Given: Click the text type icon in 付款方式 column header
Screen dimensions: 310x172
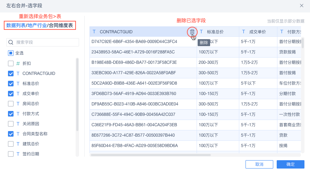Looking at the screenshot, I should click(282, 32).
